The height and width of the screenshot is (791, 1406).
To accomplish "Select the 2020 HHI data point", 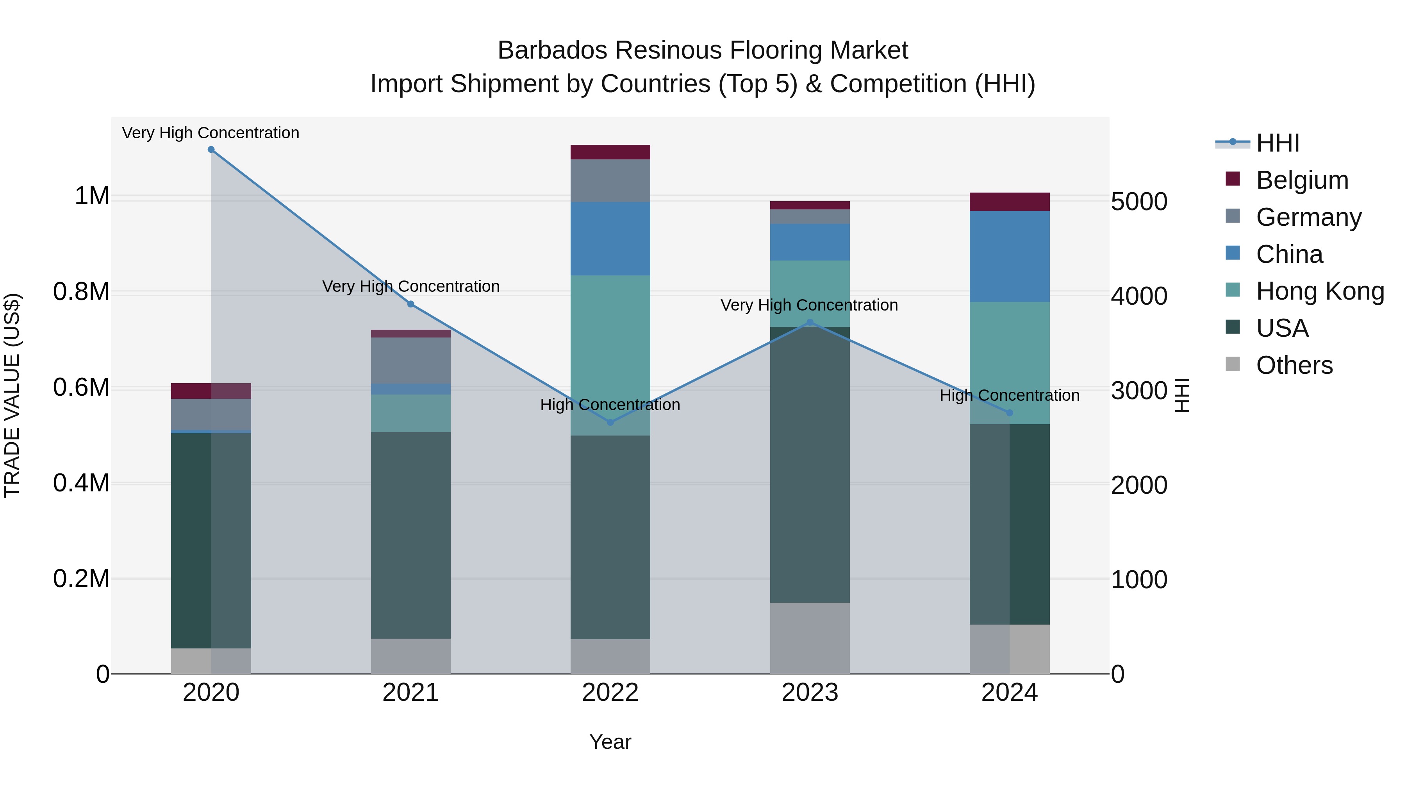I will click(x=211, y=150).
